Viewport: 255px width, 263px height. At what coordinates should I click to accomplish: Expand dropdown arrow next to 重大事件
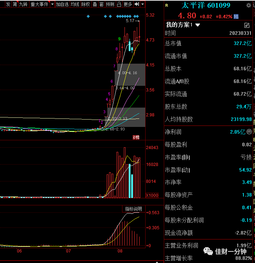[52, 4]
